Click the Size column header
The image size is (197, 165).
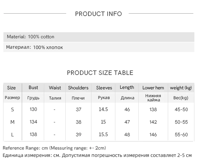(11, 88)
